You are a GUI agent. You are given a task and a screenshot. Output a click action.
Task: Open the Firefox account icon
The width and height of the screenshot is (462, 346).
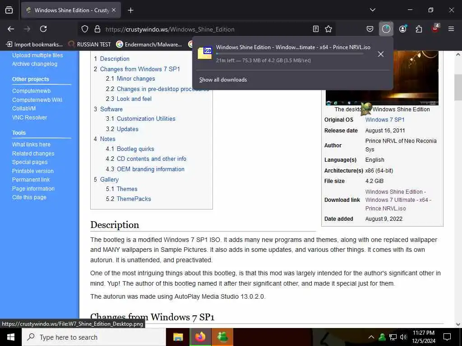(x=402, y=29)
